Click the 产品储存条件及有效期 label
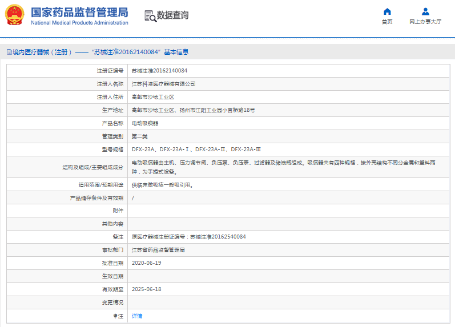Screen dimensions: 455x327 [96, 198]
